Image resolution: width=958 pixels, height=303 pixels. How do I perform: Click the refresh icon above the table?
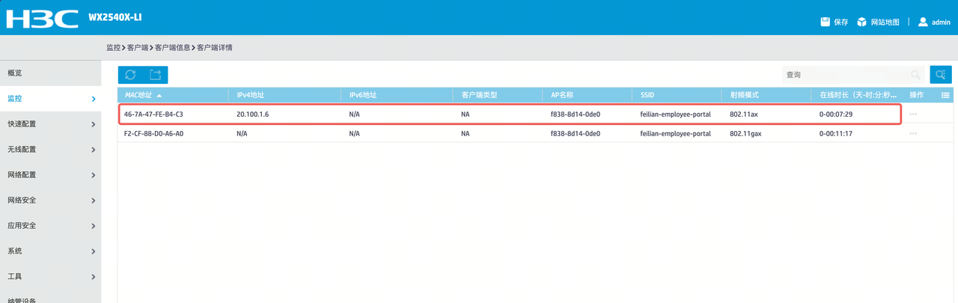[x=130, y=75]
